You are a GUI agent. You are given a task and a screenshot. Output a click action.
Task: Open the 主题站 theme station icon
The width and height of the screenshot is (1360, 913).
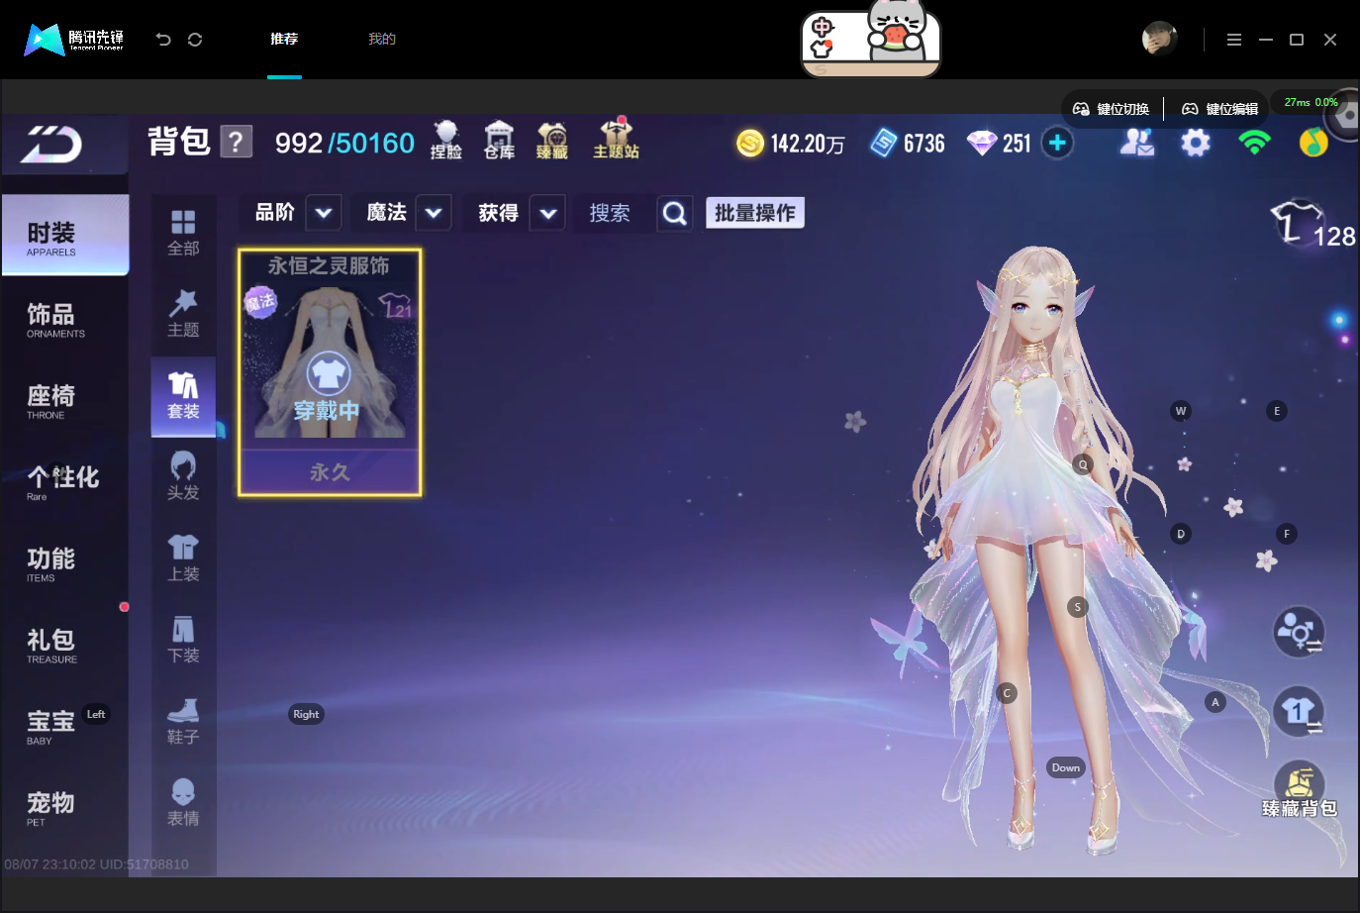616,138
